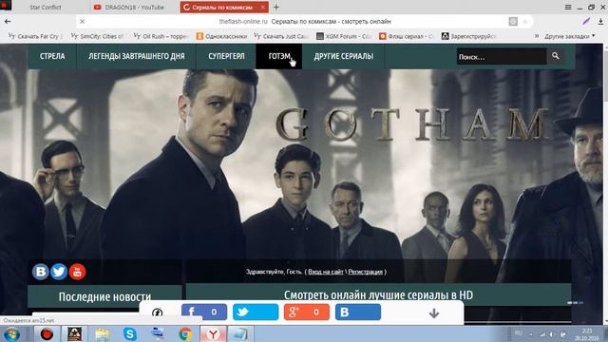Open XGM Forum bookmark
The width and height of the screenshot is (608, 342).
[x=344, y=36]
